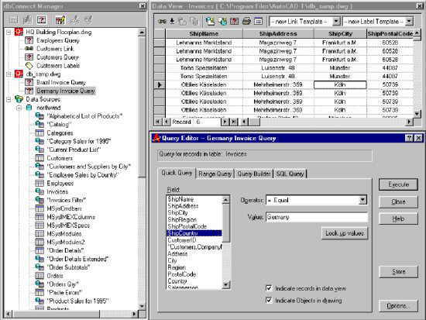The image size is (426, 320).
Task: Collapse HQ Building Floorplan.dwg tree node
Action: [x=9, y=32]
